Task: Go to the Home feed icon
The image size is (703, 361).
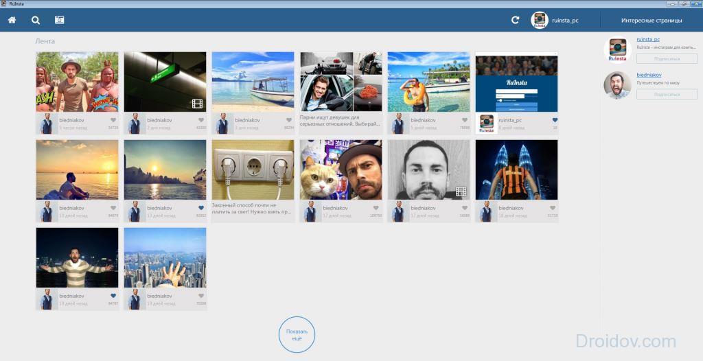Action: [x=12, y=20]
